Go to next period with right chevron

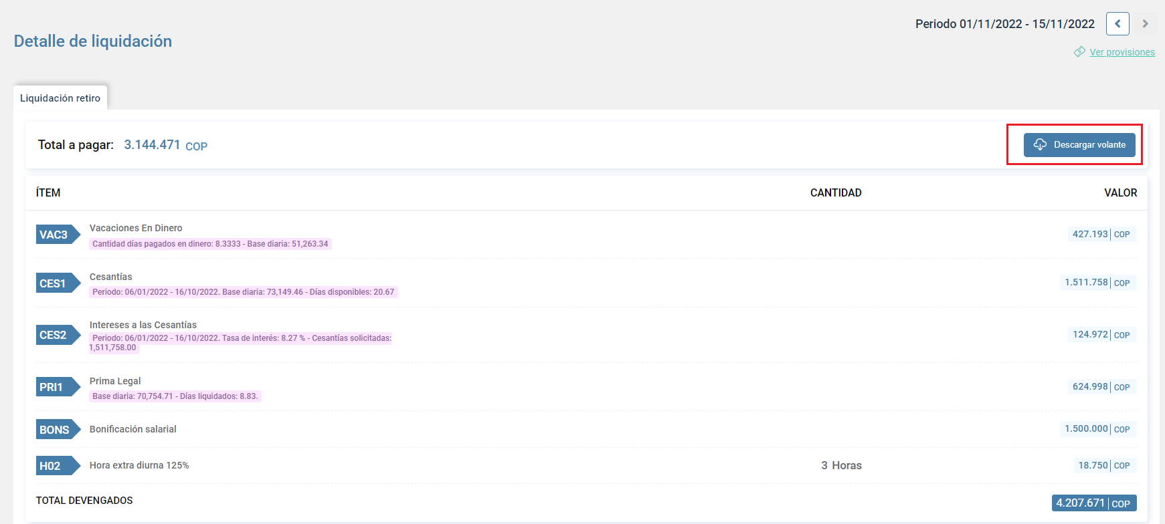pos(1145,23)
